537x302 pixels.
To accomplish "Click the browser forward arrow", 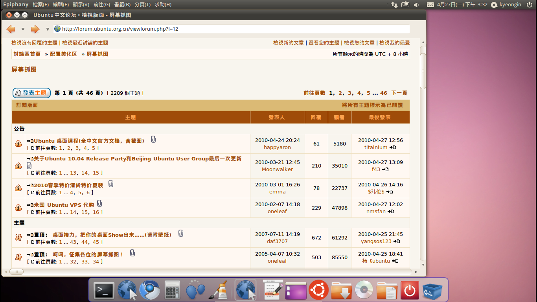I will (35, 29).
